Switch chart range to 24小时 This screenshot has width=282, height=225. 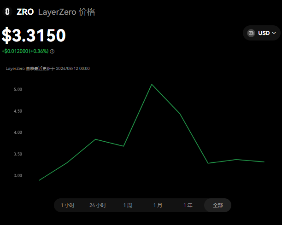(98, 205)
